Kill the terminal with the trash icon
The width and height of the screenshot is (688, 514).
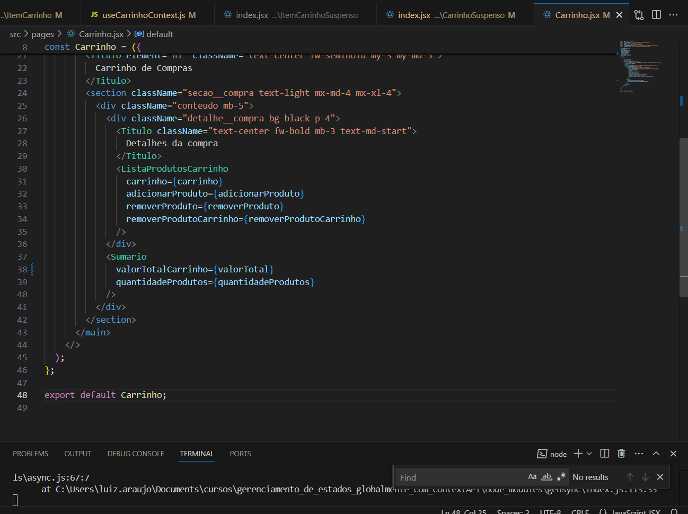621,454
